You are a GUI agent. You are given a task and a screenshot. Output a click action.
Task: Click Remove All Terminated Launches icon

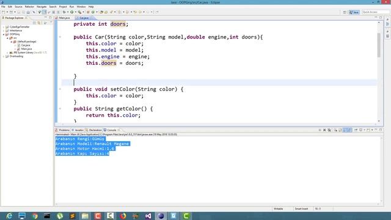coord(329,130)
